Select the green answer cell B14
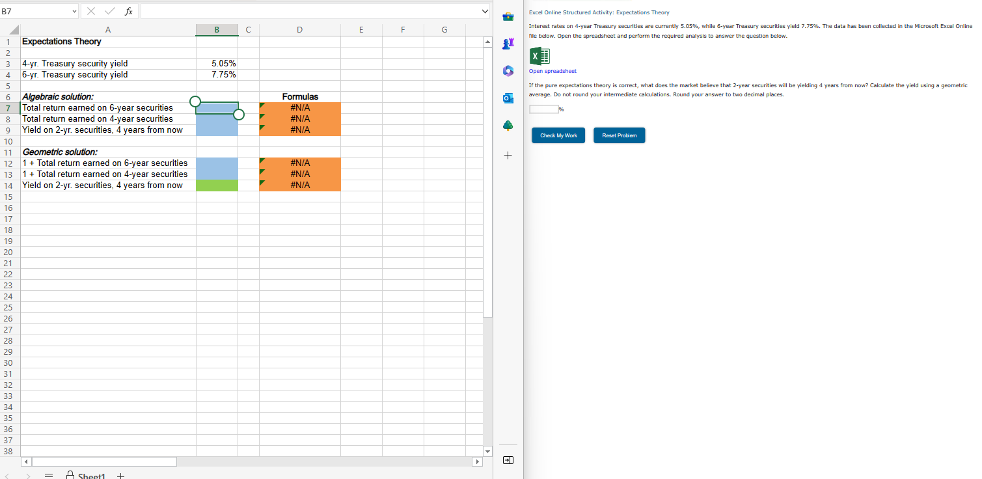Screen dimensions: 982x479 (x=217, y=185)
